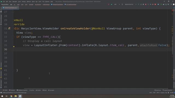This screenshot has width=175, height=98.
Task: Open the Code menu
Action: coord(19,2)
